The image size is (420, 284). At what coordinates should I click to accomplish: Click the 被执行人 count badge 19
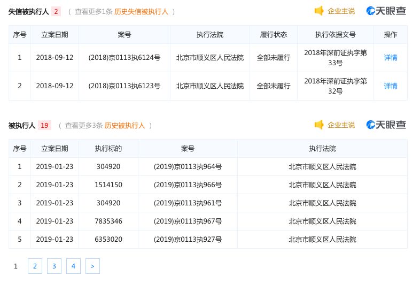(44, 125)
